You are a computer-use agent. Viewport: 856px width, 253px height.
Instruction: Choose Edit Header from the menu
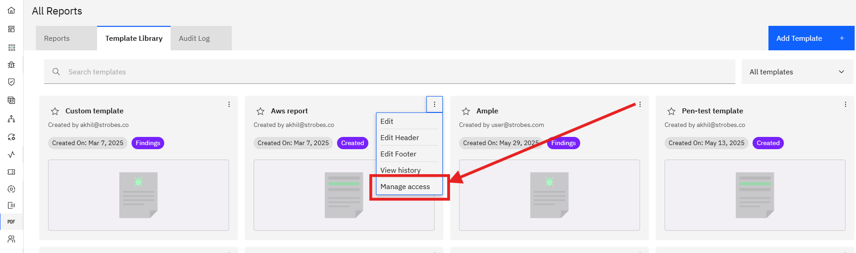(x=409, y=137)
